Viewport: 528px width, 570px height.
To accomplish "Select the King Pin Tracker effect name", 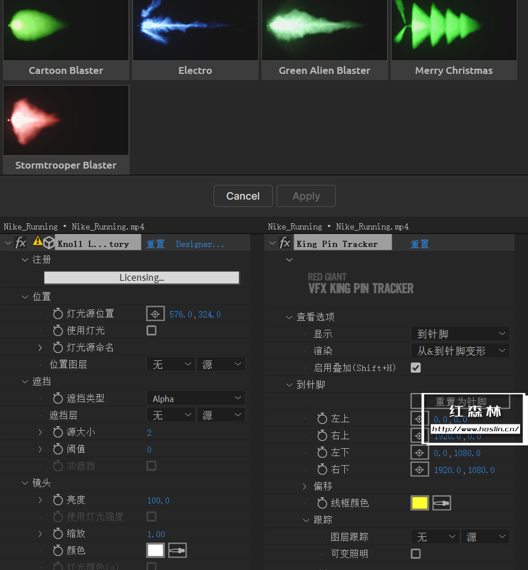I will 343,242.
